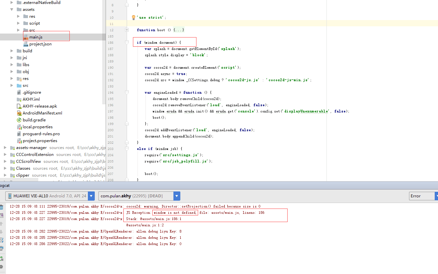The height and width of the screenshot is (274, 438).
Task: Click the 'window is not defined' log line
Action: coord(175,213)
